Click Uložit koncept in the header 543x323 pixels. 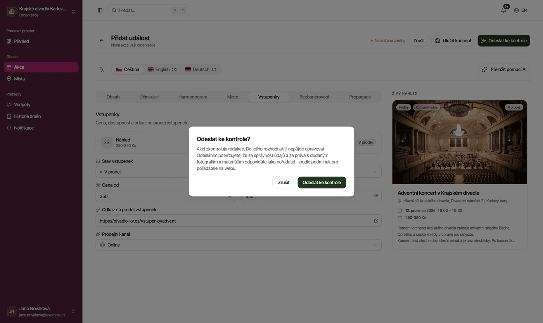(x=453, y=41)
